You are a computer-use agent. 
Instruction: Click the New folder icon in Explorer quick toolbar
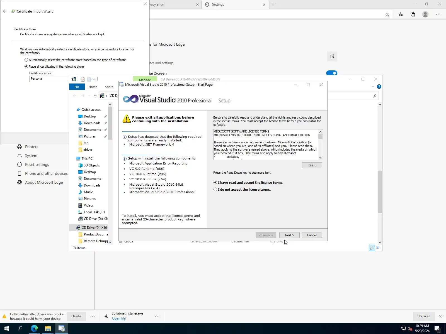[x=89, y=79]
